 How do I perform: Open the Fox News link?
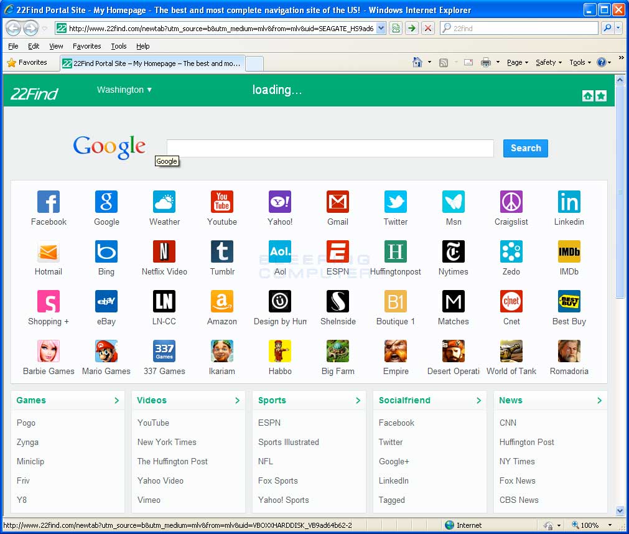[x=518, y=480]
